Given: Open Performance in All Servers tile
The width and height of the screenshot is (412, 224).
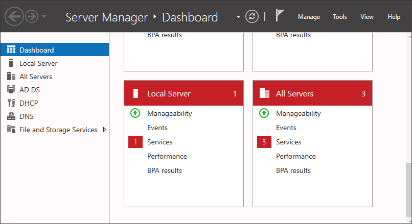Looking at the screenshot, I should coord(296,156).
